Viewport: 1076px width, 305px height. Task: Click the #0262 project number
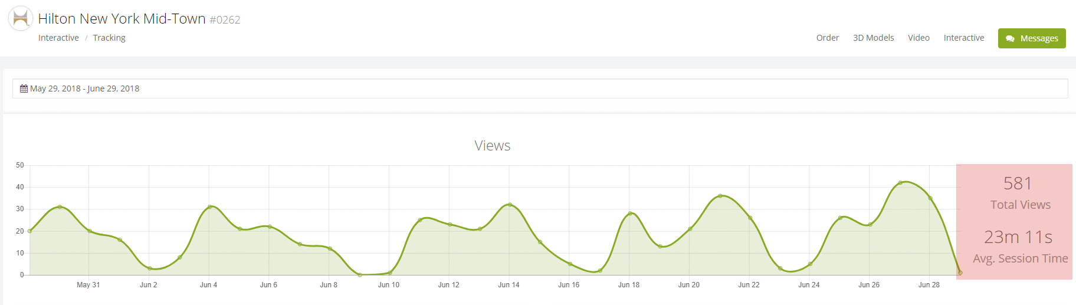(225, 20)
